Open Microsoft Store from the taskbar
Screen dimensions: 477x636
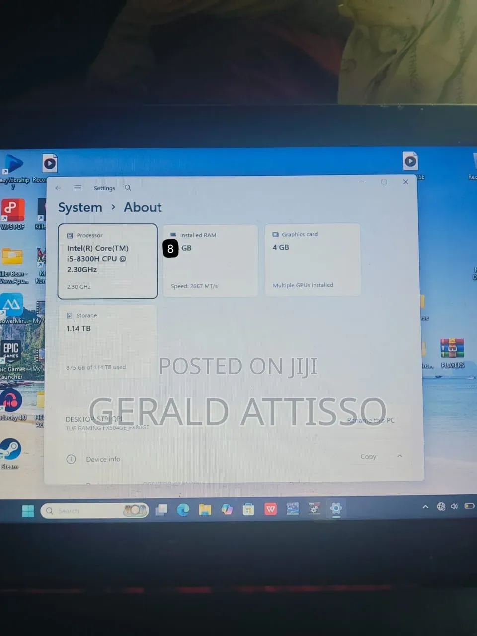(248, 509)
